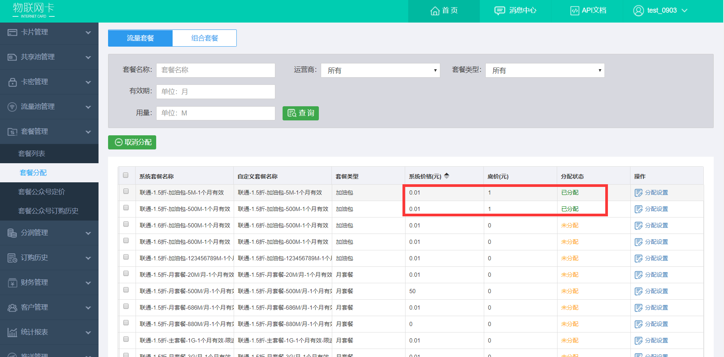Click the sort arrows on 系统价格(元) column

pos(447,176)
